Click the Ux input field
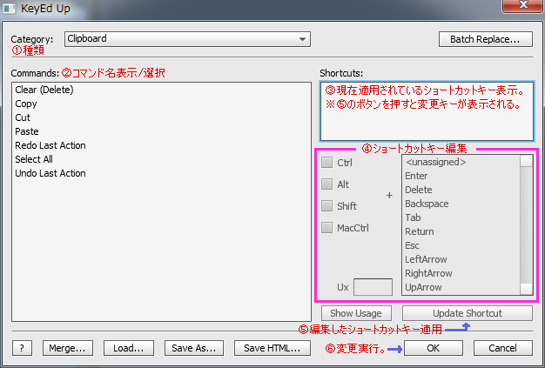This screenshot has height=368, width=545. [x=373, y=287]
